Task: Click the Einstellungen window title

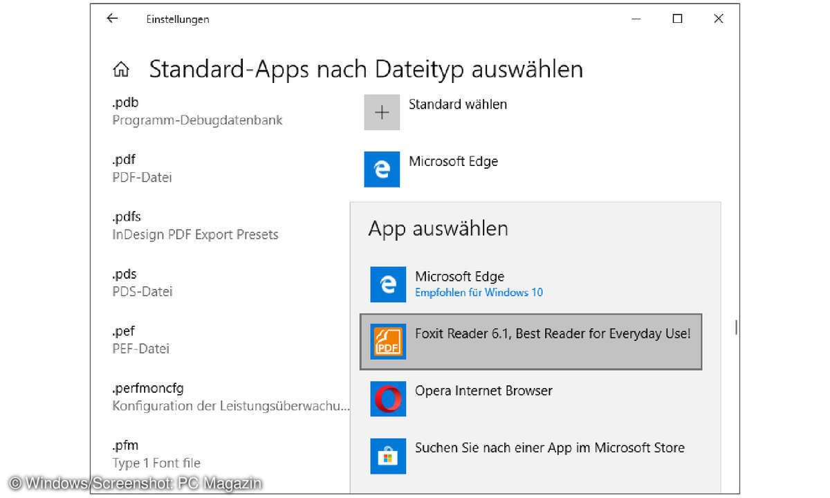Action: point(178,19)
